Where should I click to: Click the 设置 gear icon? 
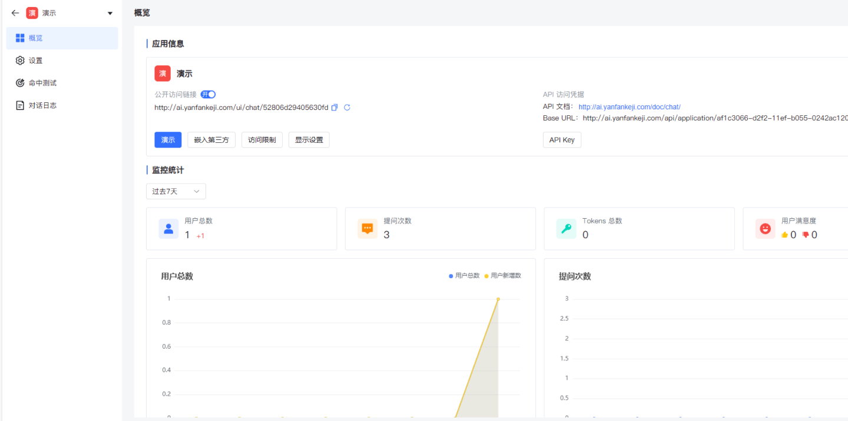tap(20, 61)
